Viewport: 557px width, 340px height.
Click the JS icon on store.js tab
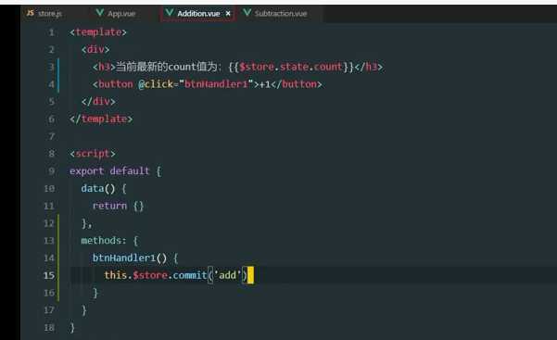point(31,13)
